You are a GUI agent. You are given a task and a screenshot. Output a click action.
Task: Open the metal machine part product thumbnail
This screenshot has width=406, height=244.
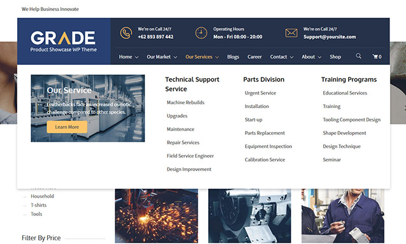[x=249, y=215]
